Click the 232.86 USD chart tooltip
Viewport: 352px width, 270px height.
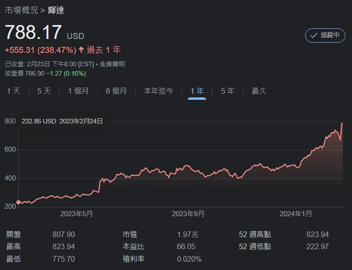pyautogui.click(x=62, y=121)
